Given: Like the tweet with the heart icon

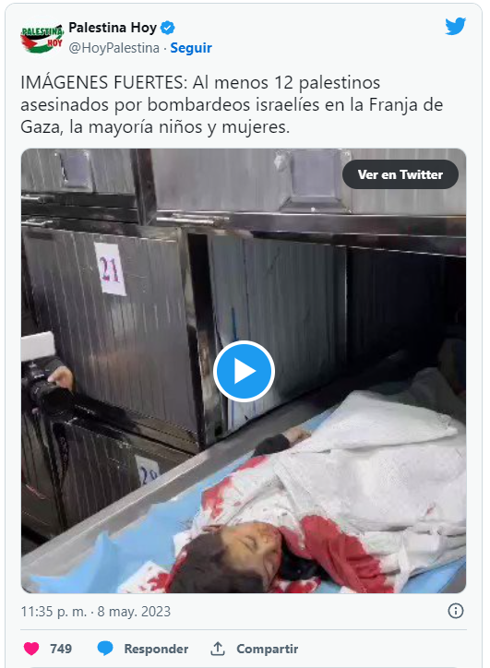Looking at the screenshot, I should (x=31, y=649).
